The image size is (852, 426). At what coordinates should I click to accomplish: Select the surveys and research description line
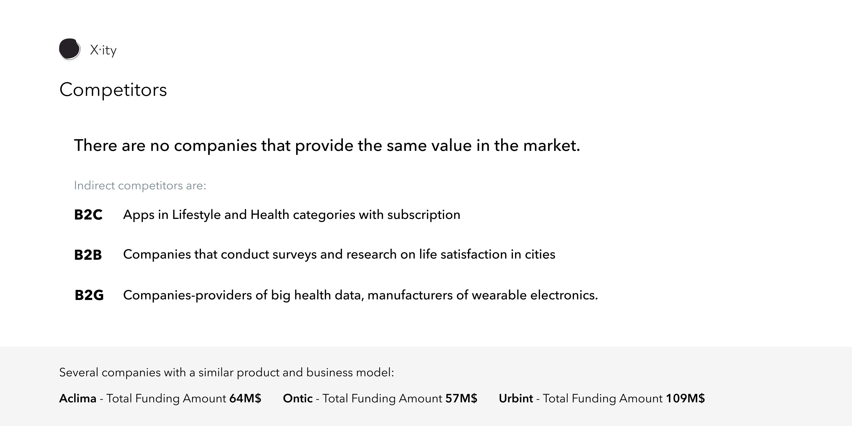pyautogui.click(x=339, y=255)
